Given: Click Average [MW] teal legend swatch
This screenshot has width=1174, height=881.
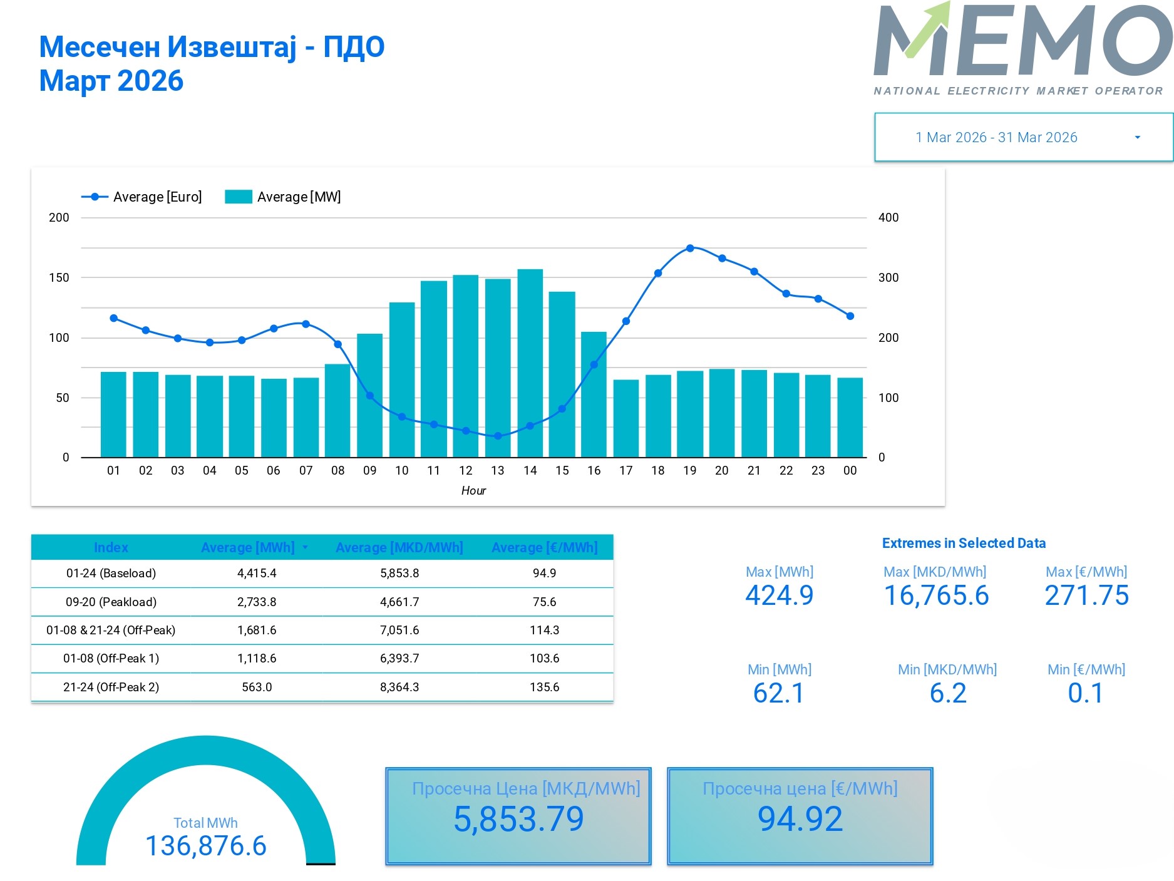Looking at the screenshot, I should (x=238, y=197).
